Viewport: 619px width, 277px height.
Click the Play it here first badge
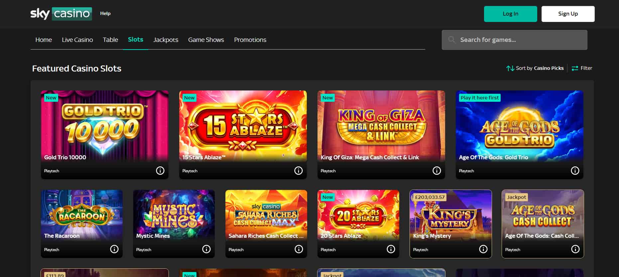480,98
